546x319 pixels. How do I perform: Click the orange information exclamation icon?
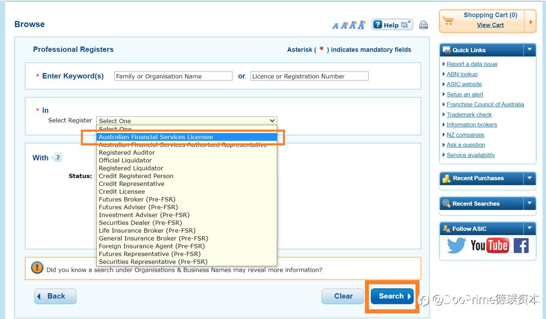[x=37, y=268]
